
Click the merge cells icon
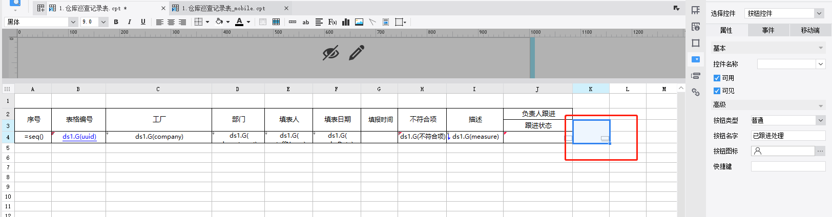point(263,22)
